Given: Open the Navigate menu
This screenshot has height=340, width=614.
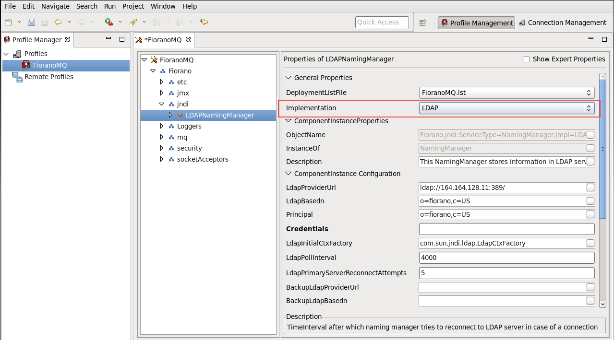Looking at the screenshot, I should click(x=55, y=6).
